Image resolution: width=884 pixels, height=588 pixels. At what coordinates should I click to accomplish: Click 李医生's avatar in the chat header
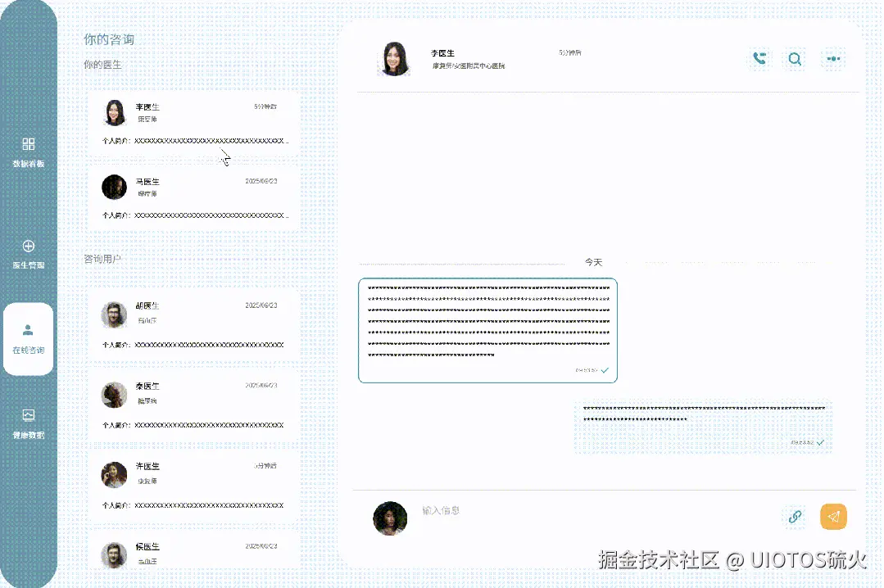point(394,58)
